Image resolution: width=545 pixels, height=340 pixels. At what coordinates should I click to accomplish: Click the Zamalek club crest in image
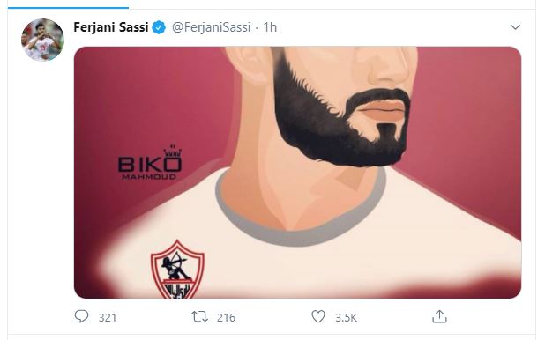(x=177, y=270)
